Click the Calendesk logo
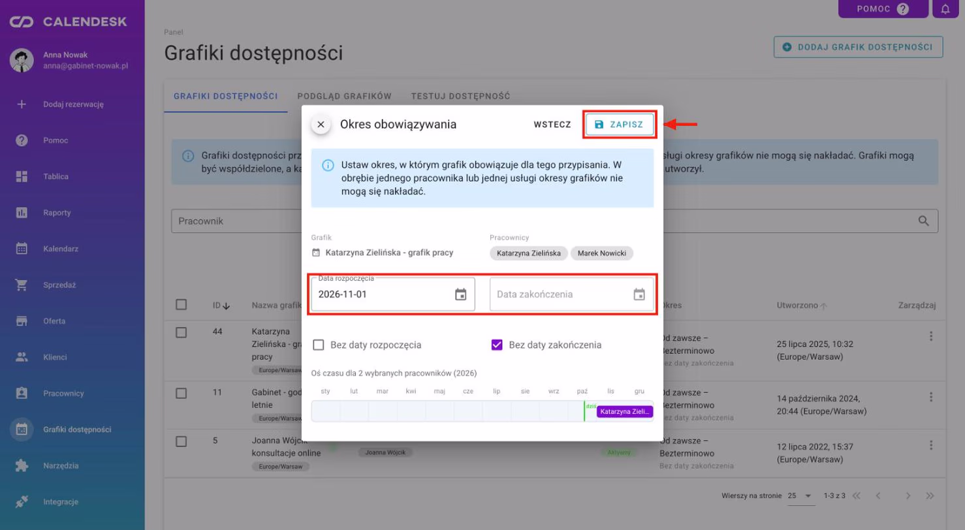Viewport: 965px width, 530px height. [x=68, y=22]
